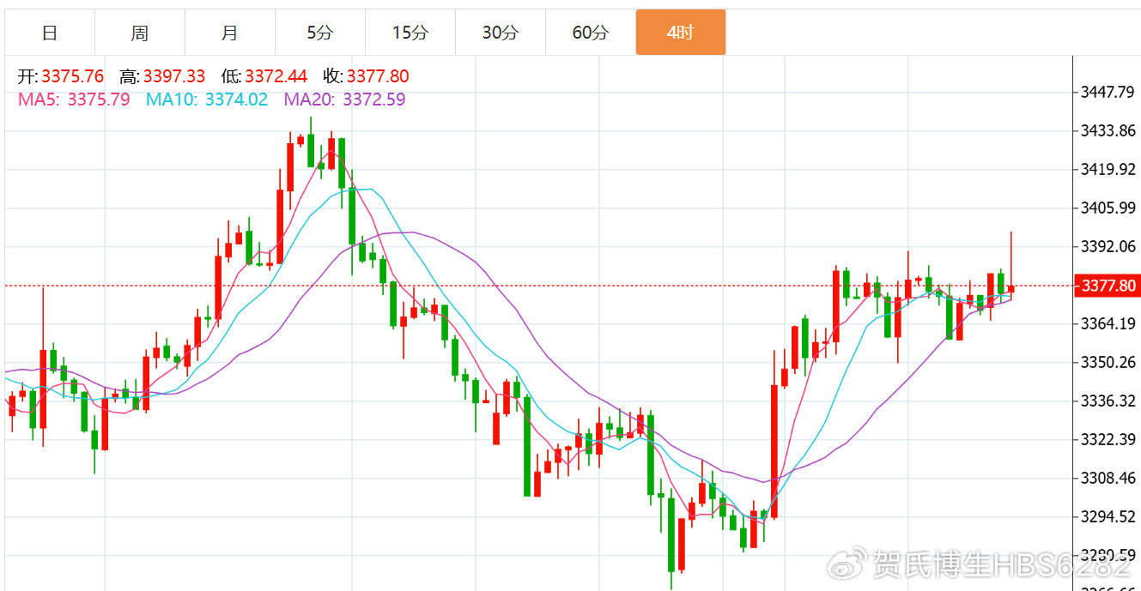Click the red current price tag on axis
This screenshot has height=591, width=1141.
click(x=1107, y=286)
